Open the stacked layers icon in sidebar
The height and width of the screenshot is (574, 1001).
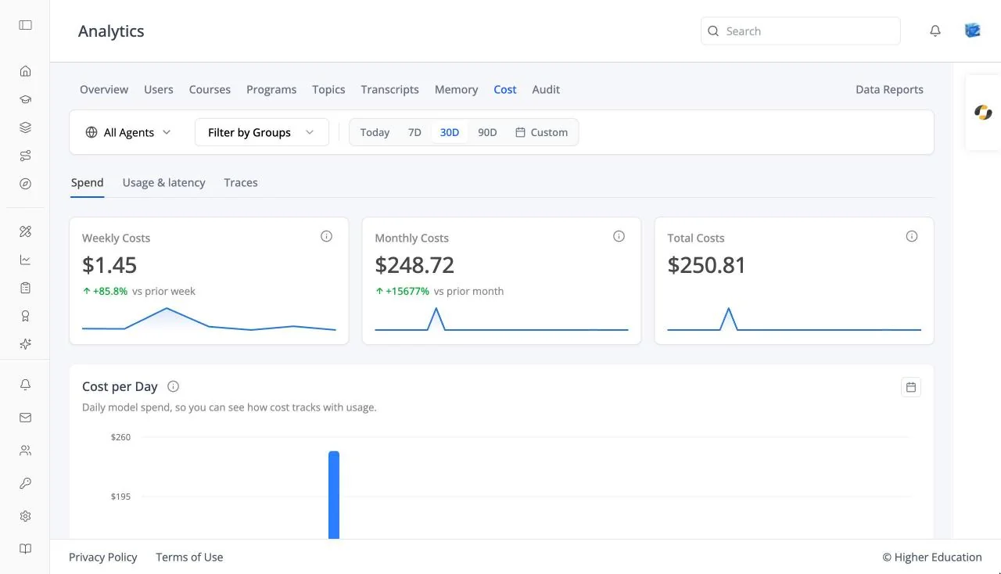coord(25,127)
